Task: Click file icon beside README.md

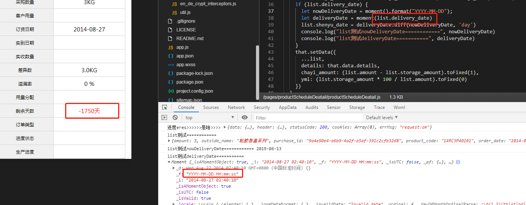Action: (170, 39)
